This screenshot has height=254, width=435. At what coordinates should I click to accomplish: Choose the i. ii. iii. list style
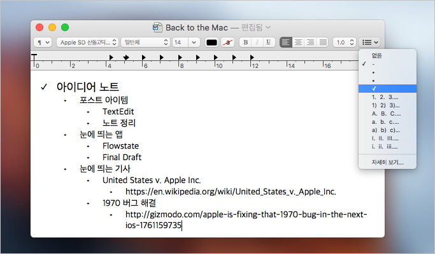tap(388, 147)
